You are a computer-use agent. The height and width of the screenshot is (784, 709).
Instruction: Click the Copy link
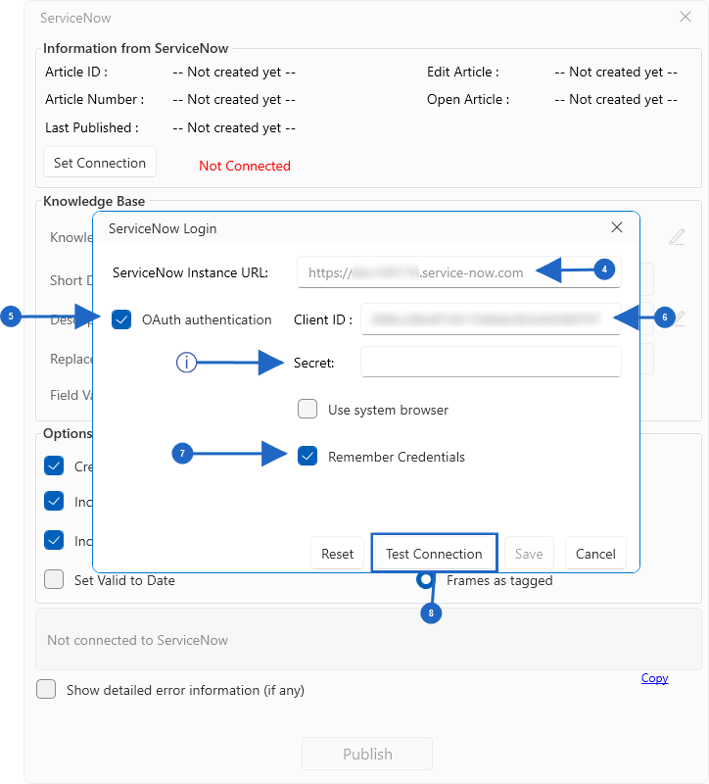coord(654,678)
